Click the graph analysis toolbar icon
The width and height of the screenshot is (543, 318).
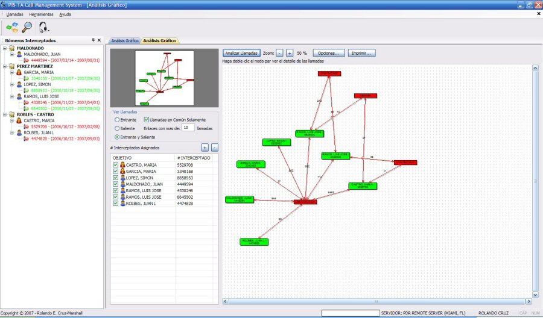point(12,27)
